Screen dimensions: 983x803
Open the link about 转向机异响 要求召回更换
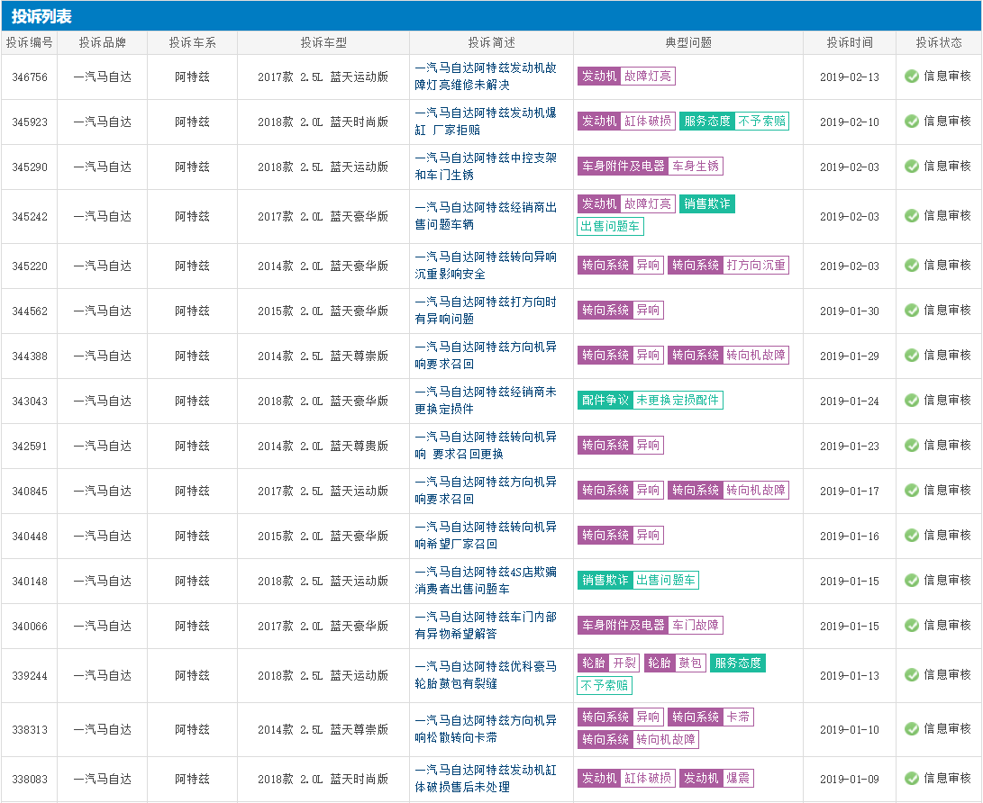(486, 446)
